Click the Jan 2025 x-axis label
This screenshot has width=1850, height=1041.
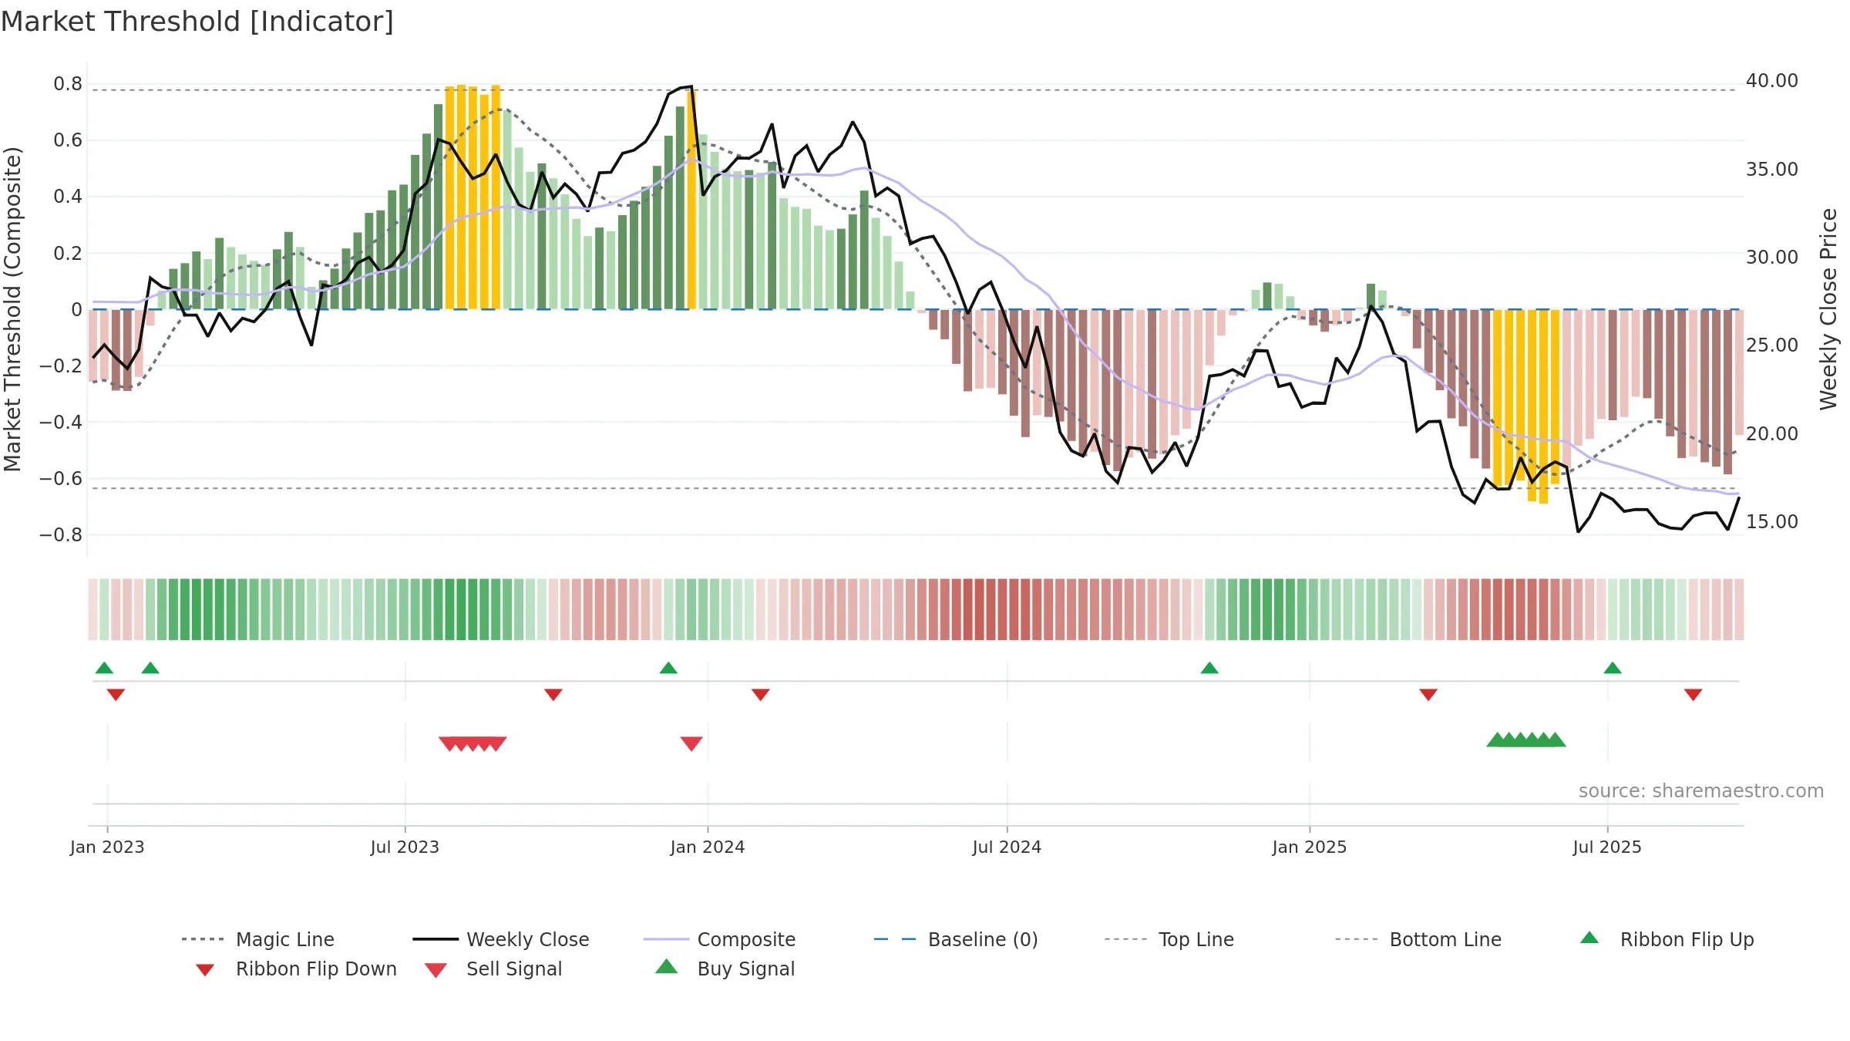[x=1310, y=847]
